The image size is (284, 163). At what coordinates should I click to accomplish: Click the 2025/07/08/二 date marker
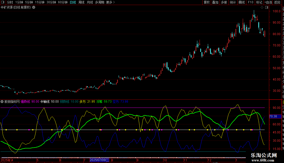pos(100,160)
